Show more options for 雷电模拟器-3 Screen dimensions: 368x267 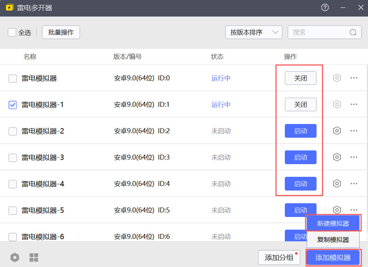pyautogui.click(x=354, y=157)
